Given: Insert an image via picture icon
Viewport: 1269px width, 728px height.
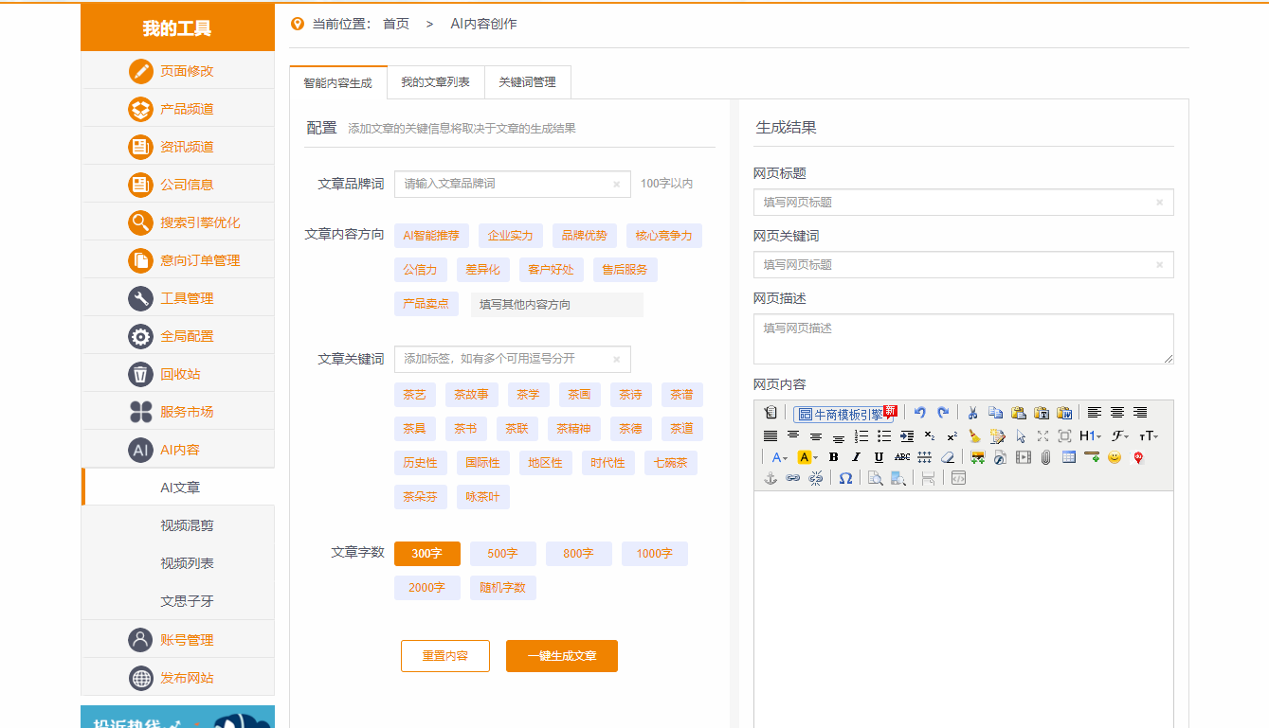Looking at the screenshot, I should [x=977, y=457].
